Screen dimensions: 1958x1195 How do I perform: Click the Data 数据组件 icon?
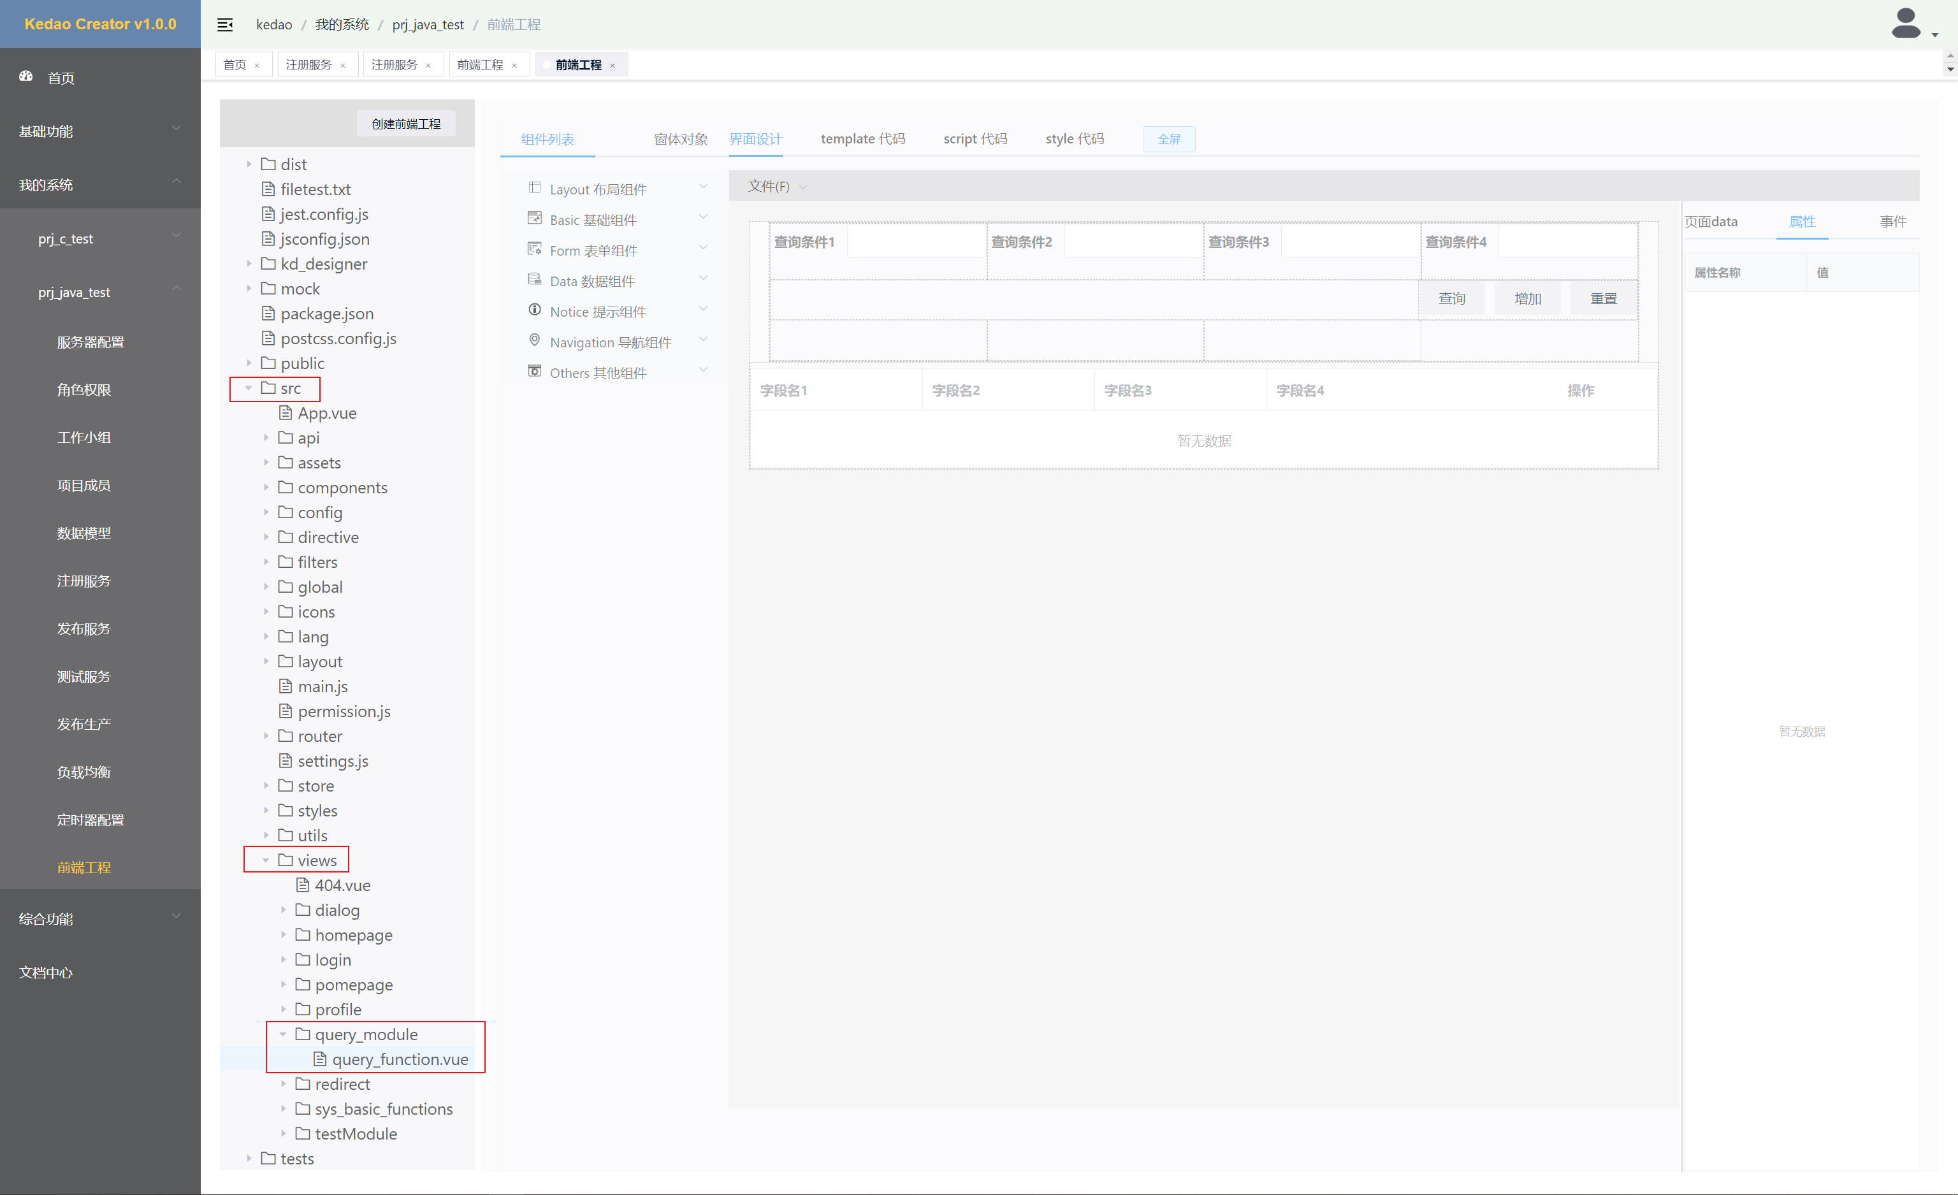pyautogui.click(x=535, y=279)
